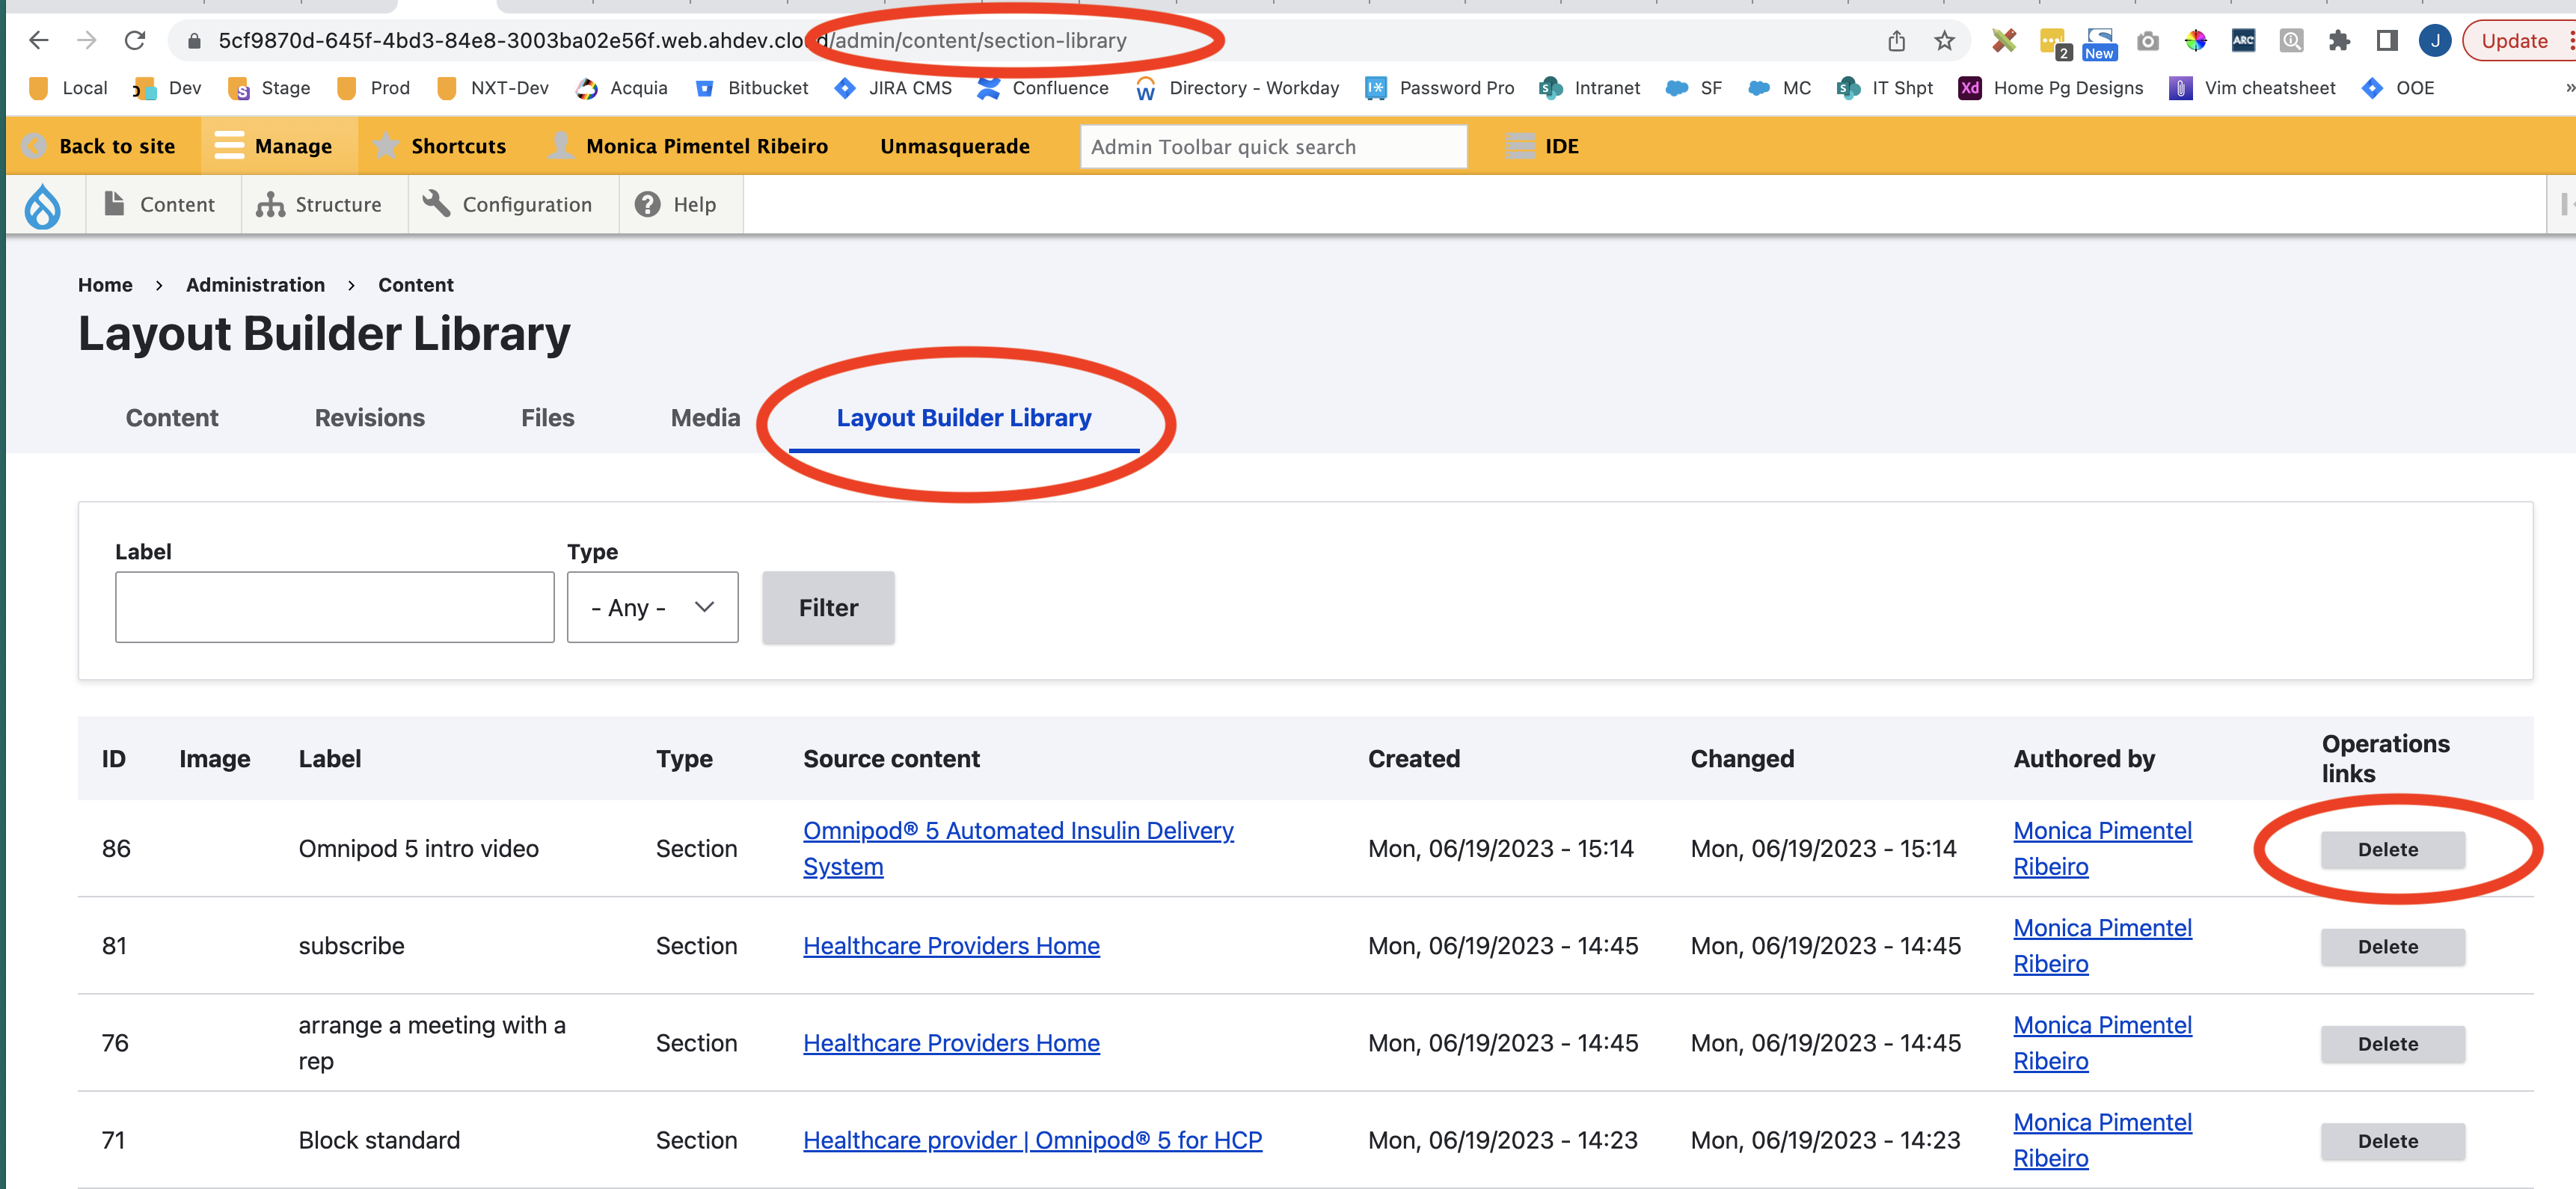Click the address bar URL

click(x=672, y=40)
